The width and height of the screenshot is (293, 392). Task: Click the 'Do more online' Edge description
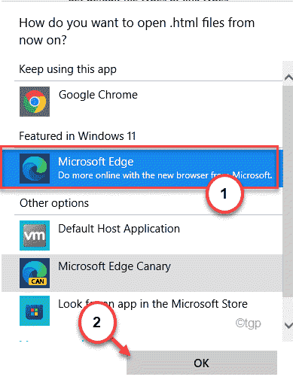click(x=165, y=175)
